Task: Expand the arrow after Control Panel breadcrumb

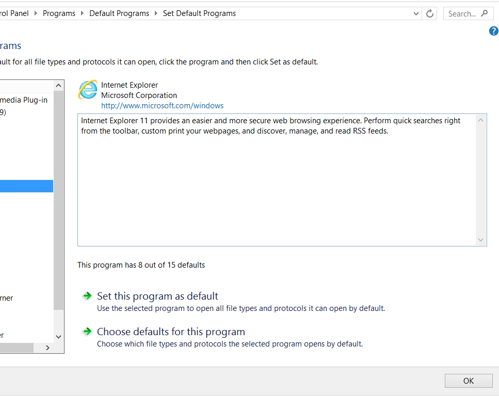Action: pos(35,13)
